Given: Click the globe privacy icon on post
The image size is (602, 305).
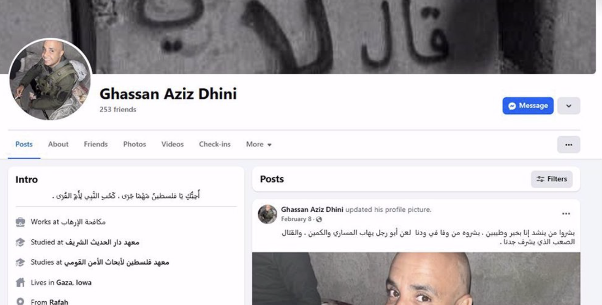Looking at the screenshot, I should click(319, 220).
